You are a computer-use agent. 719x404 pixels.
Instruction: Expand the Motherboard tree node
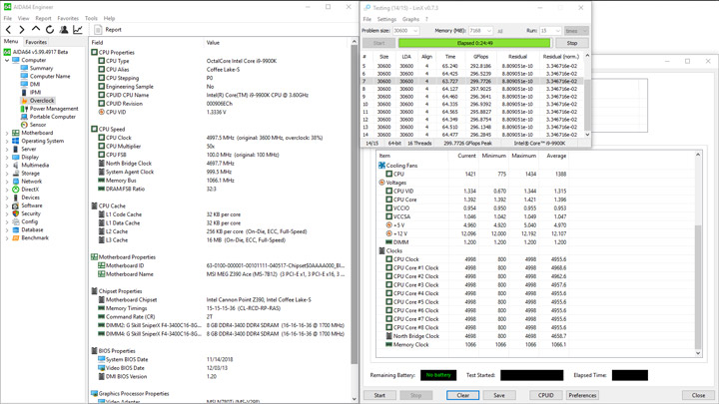click(7, 133)
